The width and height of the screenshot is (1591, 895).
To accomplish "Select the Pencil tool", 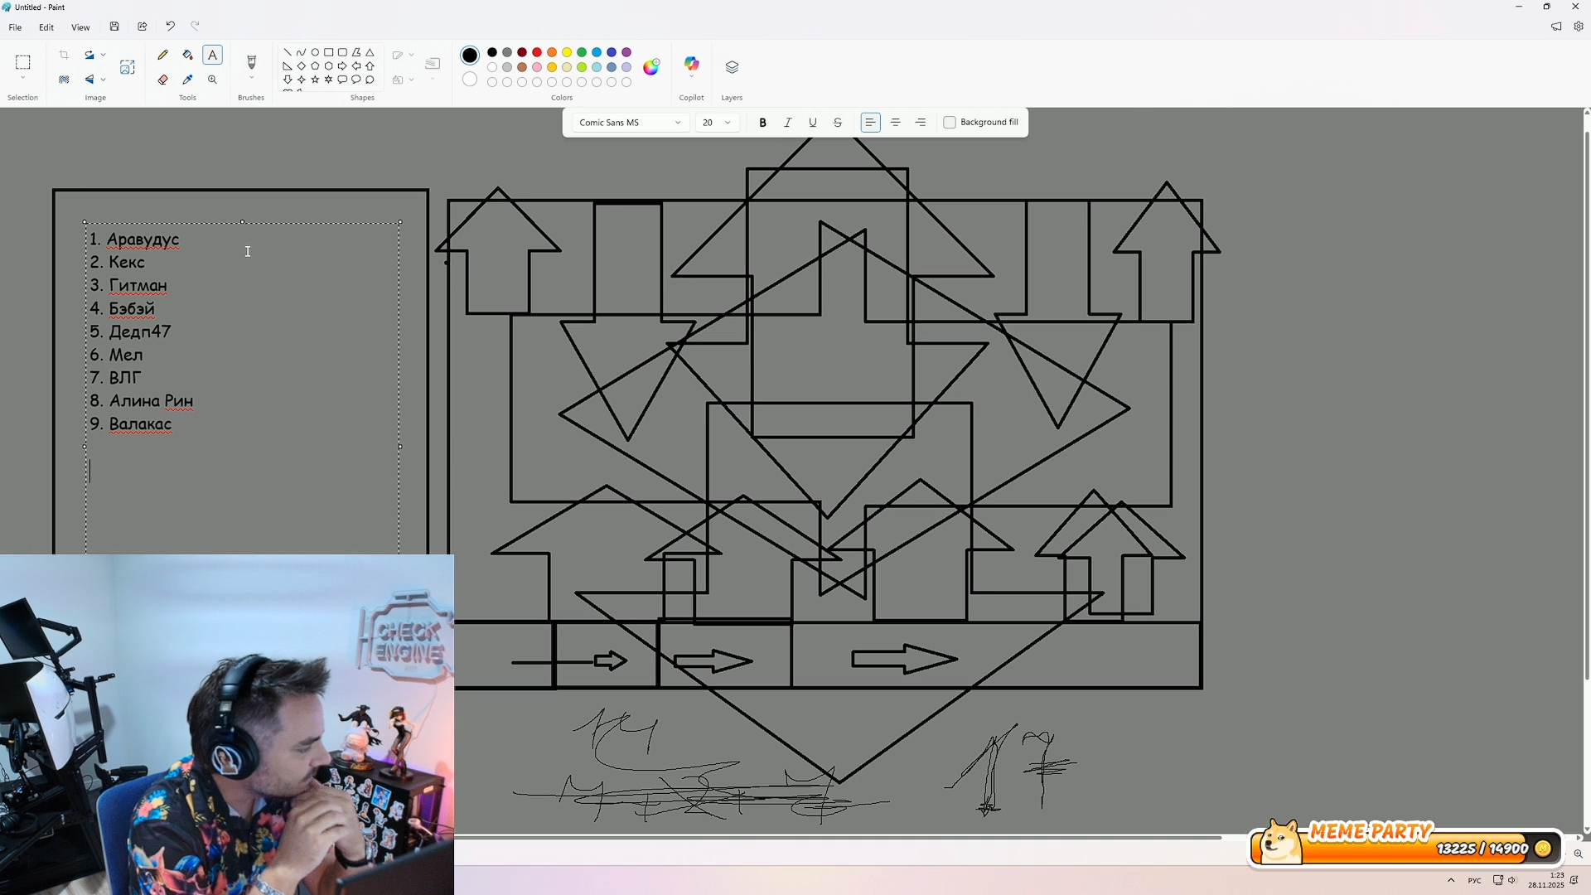I will [x=163, y=55].
